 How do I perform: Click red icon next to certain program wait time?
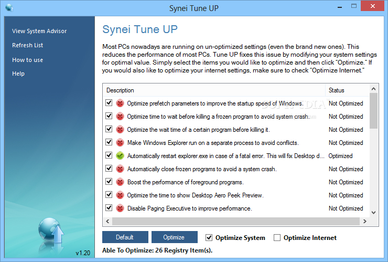point(120,129)
